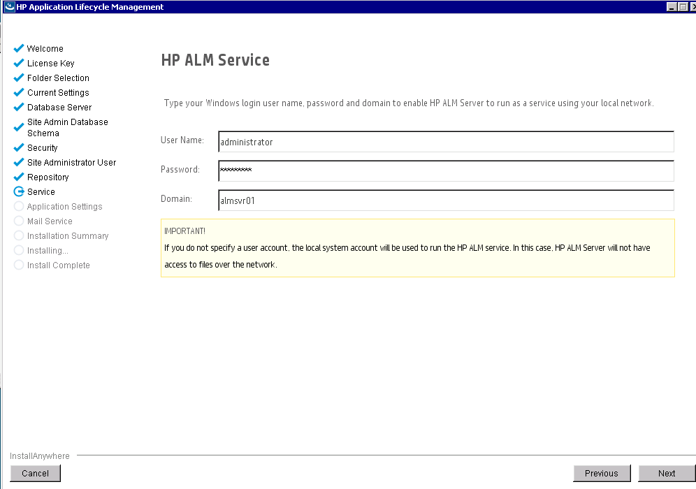Screen dimensions: 696x489
Task: Click the checkmark beside Folder Selection
Action: pyautogui.click(x=19, y=78)
